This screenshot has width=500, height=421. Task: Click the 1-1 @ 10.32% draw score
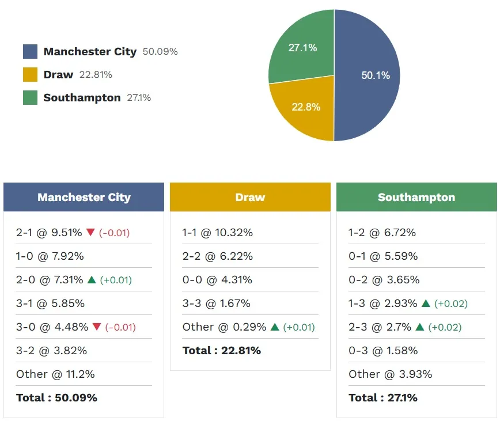click(218, 233)
